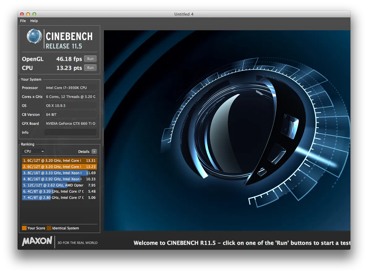Screen dimensions: 368x274
Task: Select the ranking entry scoring 13.31
Action: 59,160
